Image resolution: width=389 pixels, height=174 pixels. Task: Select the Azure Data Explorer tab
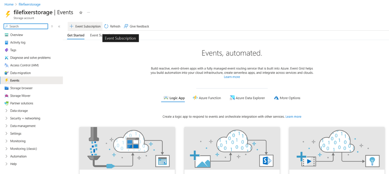(x=247, y=98)
